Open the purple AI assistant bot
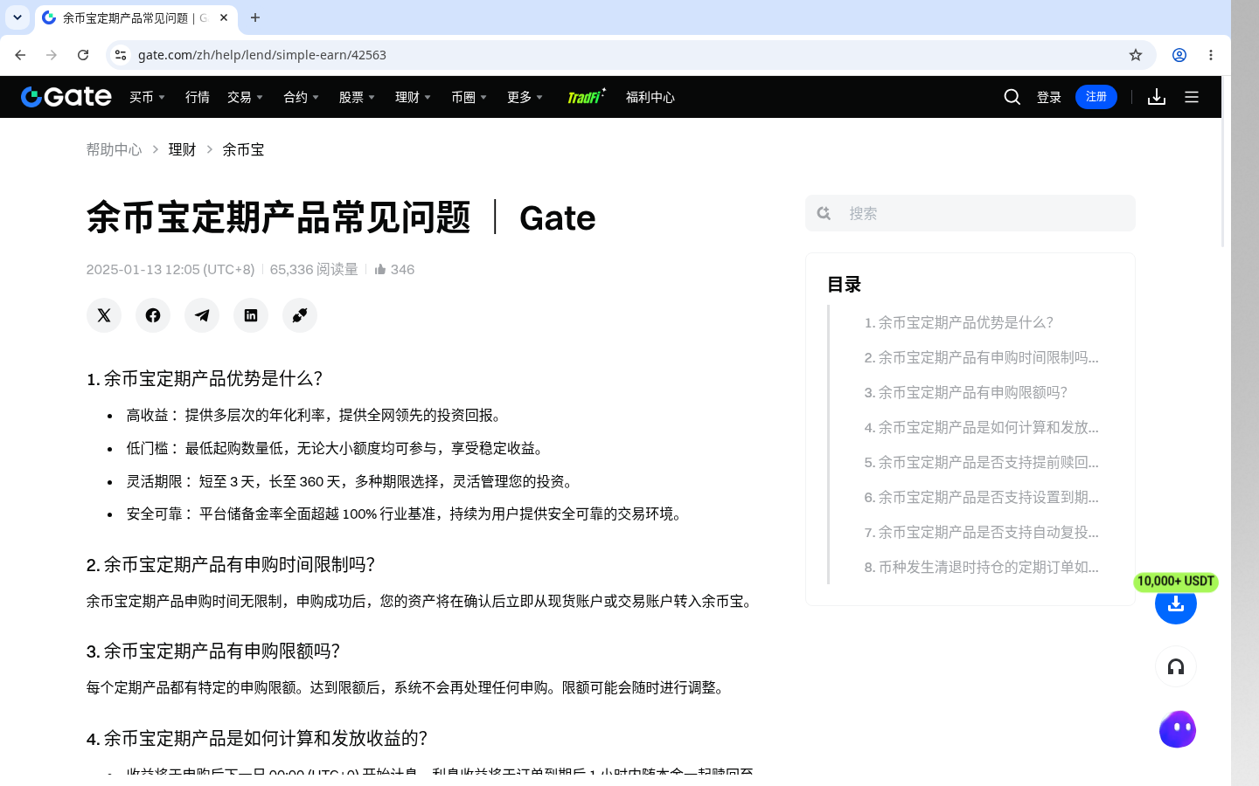Viewport: 1259px width, 786px height. [1178, 729]
